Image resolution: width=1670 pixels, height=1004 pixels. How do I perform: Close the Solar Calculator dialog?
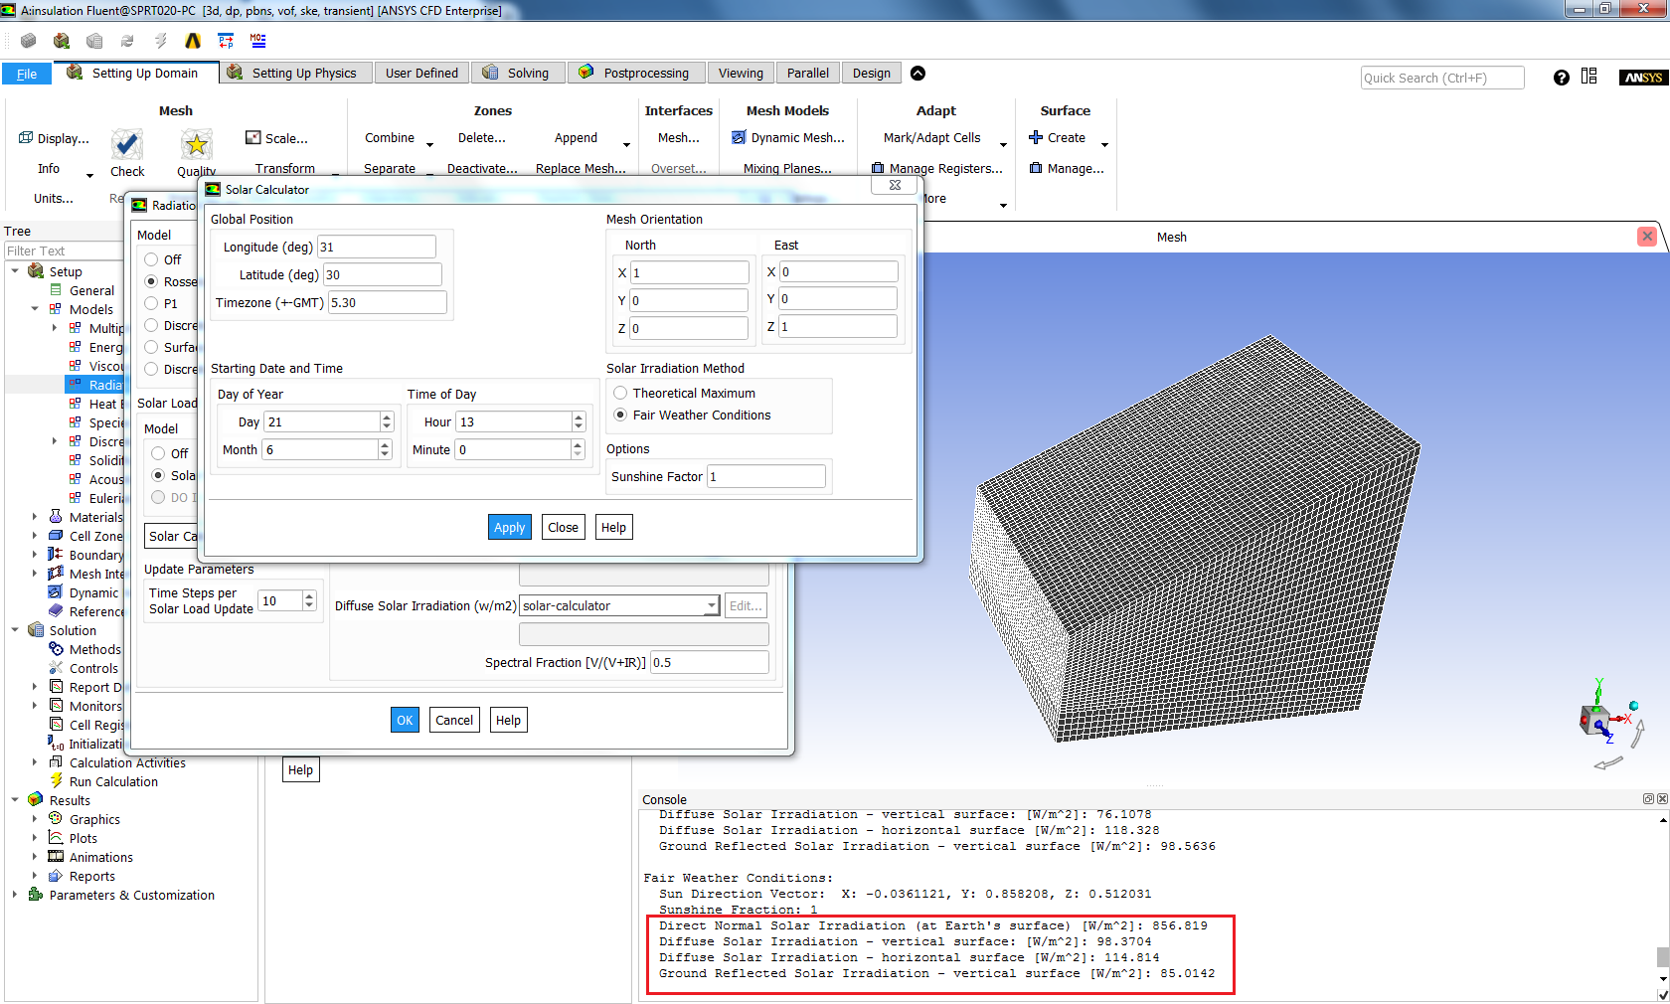(x=563, y=527)
